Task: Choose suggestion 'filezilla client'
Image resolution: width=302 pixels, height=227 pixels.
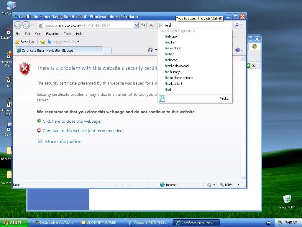Action: pyautogui.click(x=195, y=84)
